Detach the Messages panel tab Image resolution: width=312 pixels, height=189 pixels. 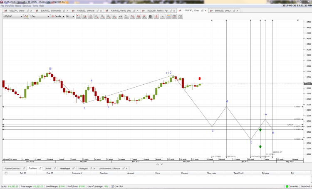(x=73, y=169)
